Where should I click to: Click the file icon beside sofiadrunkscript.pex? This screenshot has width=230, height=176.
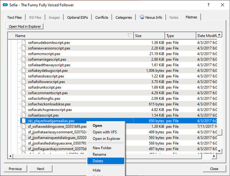point(24,87)
